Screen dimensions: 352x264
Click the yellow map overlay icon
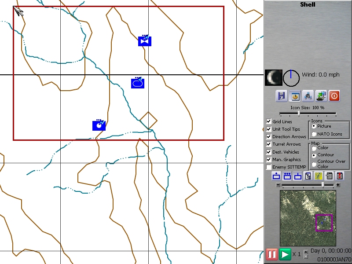point(319,176)
